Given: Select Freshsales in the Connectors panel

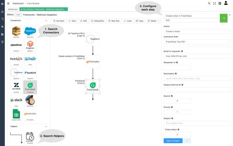Looking at the screenshot, I should point(30,115).
